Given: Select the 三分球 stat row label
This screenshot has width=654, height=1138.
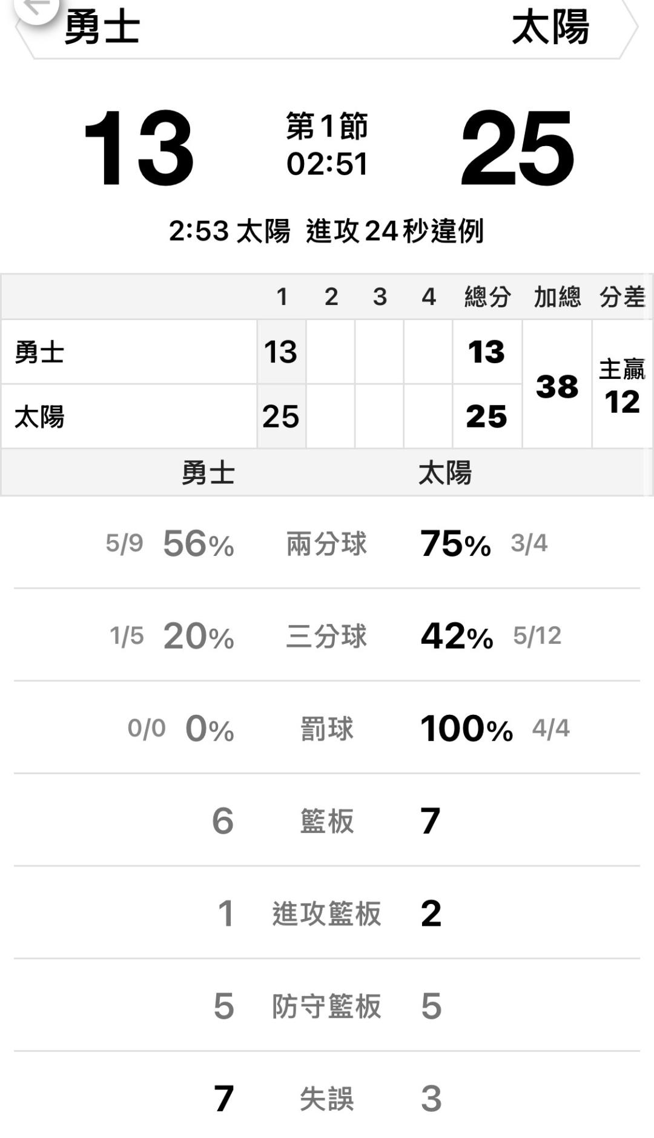Looking at the screenshot, I should [327, 636].
